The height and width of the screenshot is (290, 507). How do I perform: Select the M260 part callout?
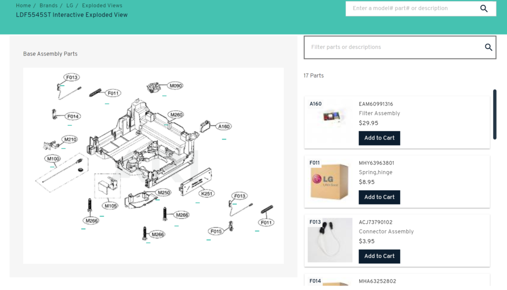pos(176,114)
